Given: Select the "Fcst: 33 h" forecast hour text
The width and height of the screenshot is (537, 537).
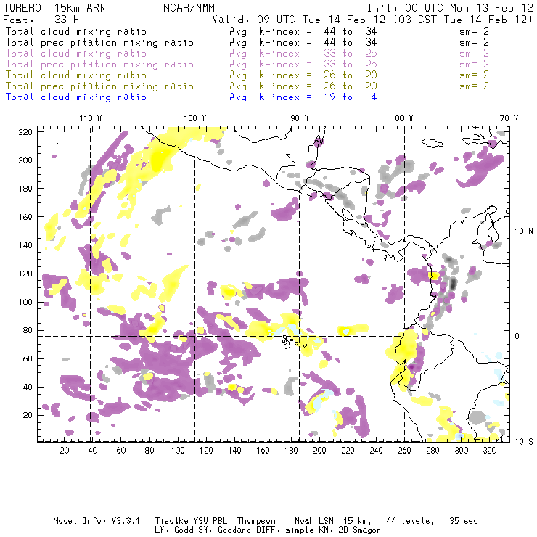Looking at the screenshot, I should click(41, 20).
